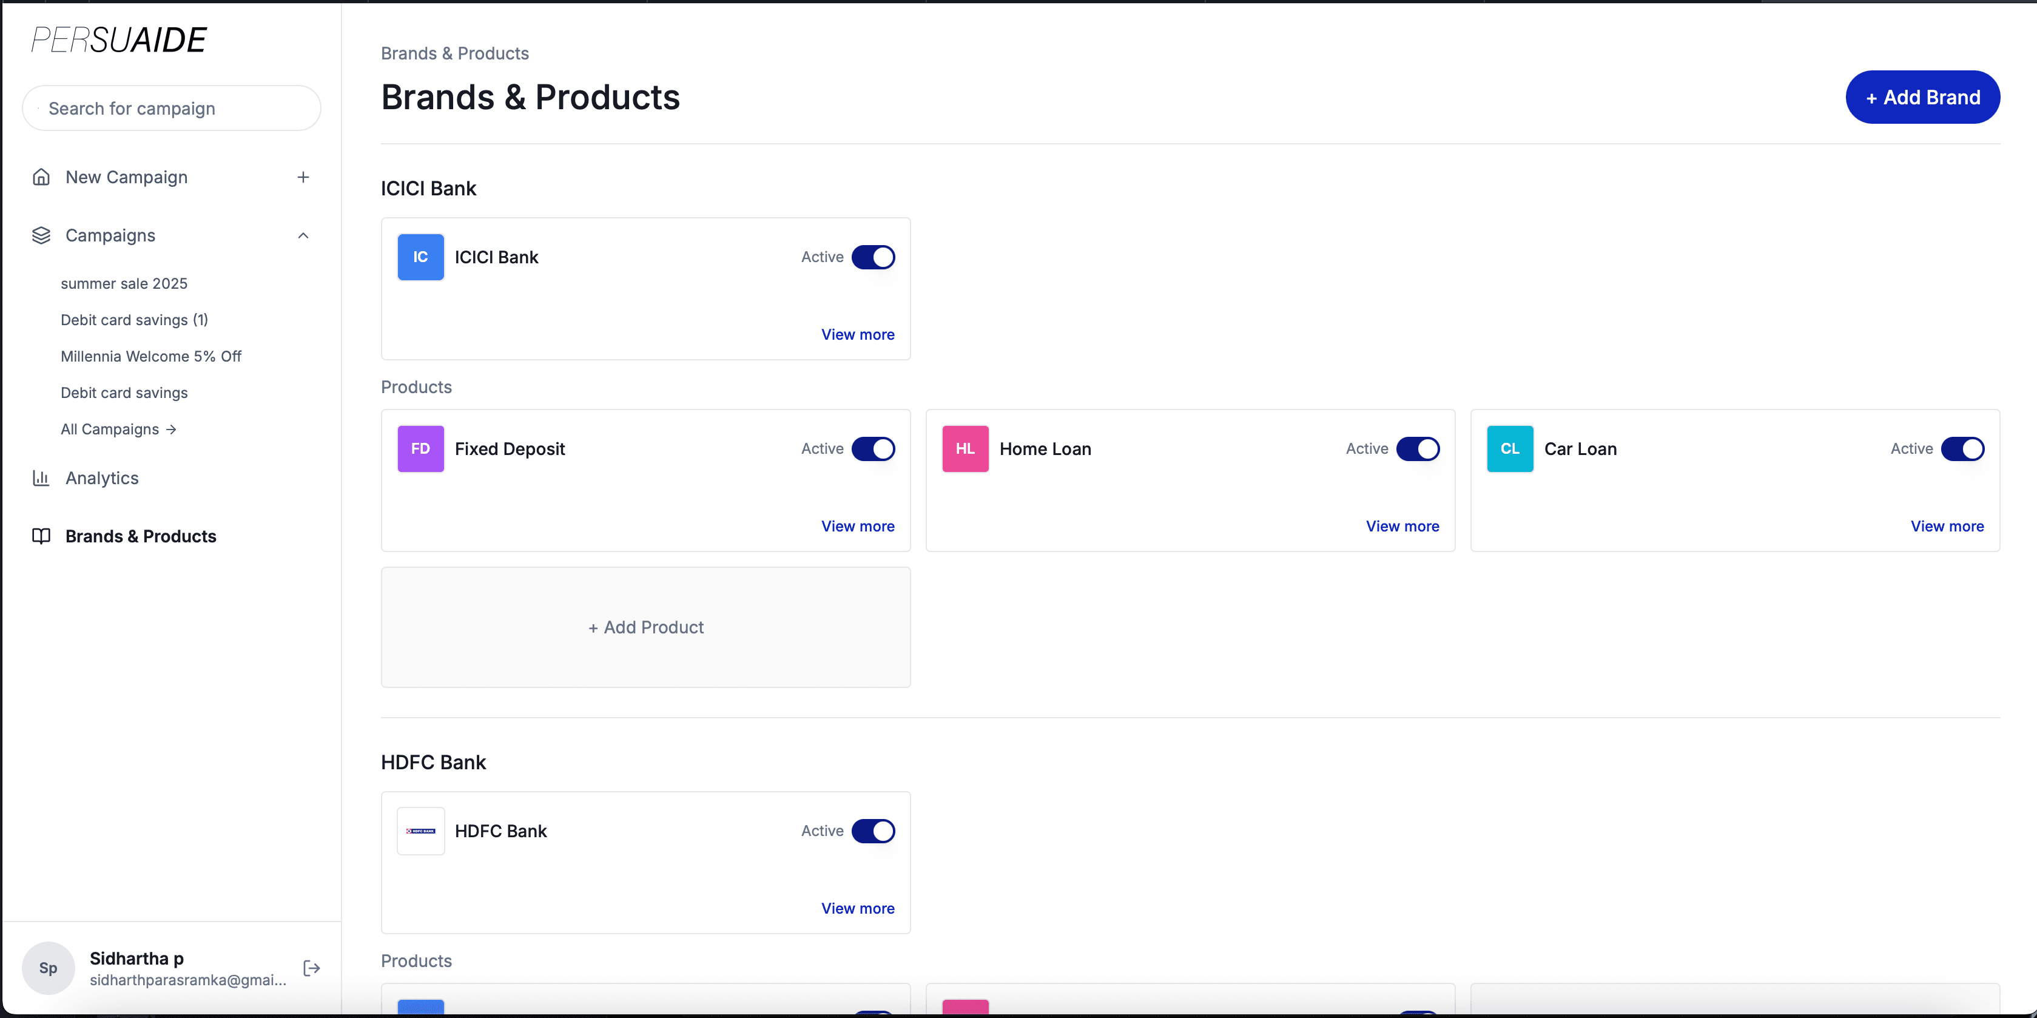Toggle Fixed Deposit active switch
Viewport: 2037px width, 1018px height.
pos(873,448)
